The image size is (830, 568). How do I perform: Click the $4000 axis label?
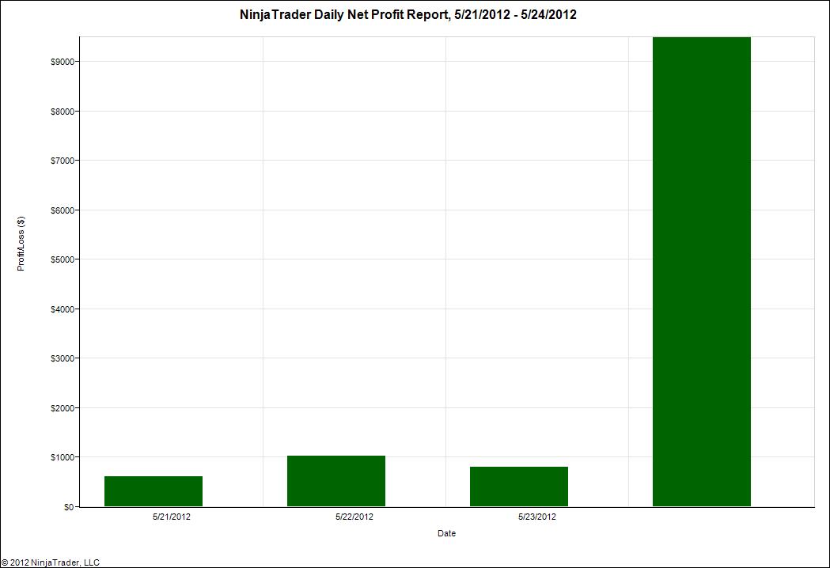pyautogui.click(x=63, y=309)
